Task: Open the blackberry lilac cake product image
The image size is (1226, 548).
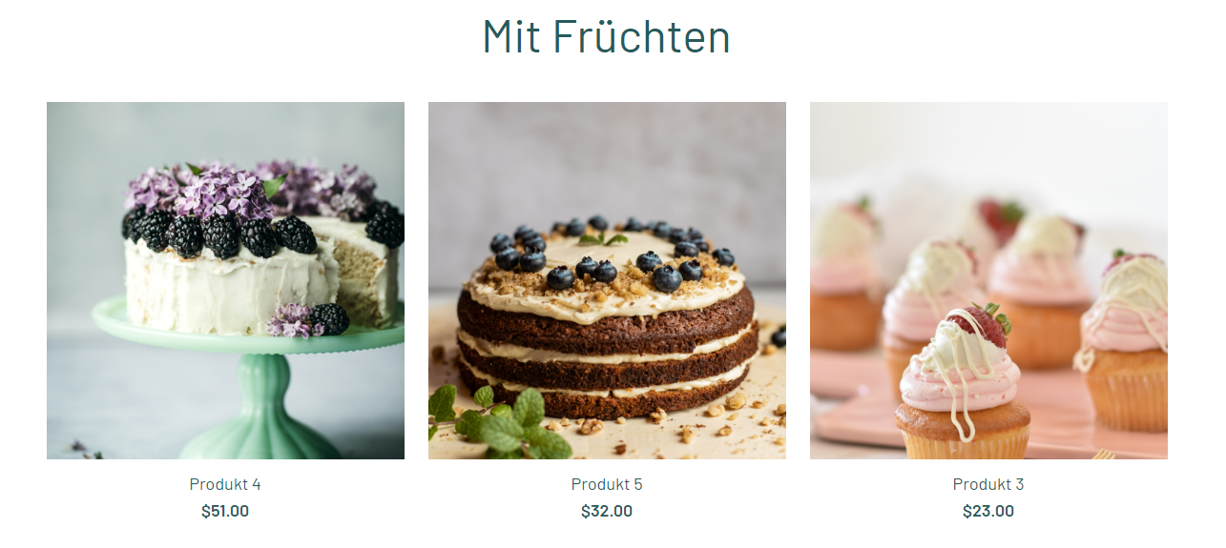Action: tap(225, 280)
